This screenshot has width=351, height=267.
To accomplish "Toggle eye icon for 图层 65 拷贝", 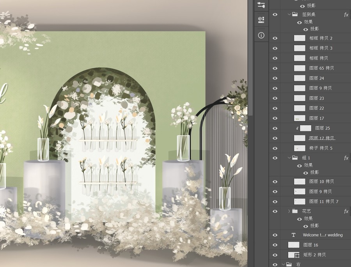I will coord(275,68).
